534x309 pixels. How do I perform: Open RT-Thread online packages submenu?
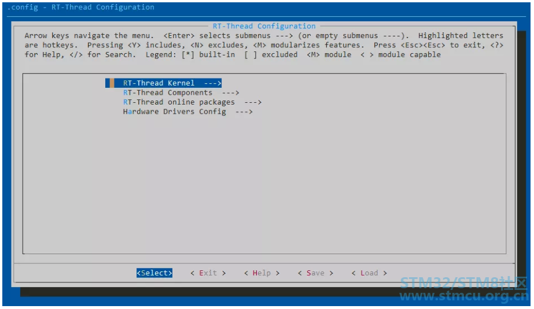[x=192, y=102]
